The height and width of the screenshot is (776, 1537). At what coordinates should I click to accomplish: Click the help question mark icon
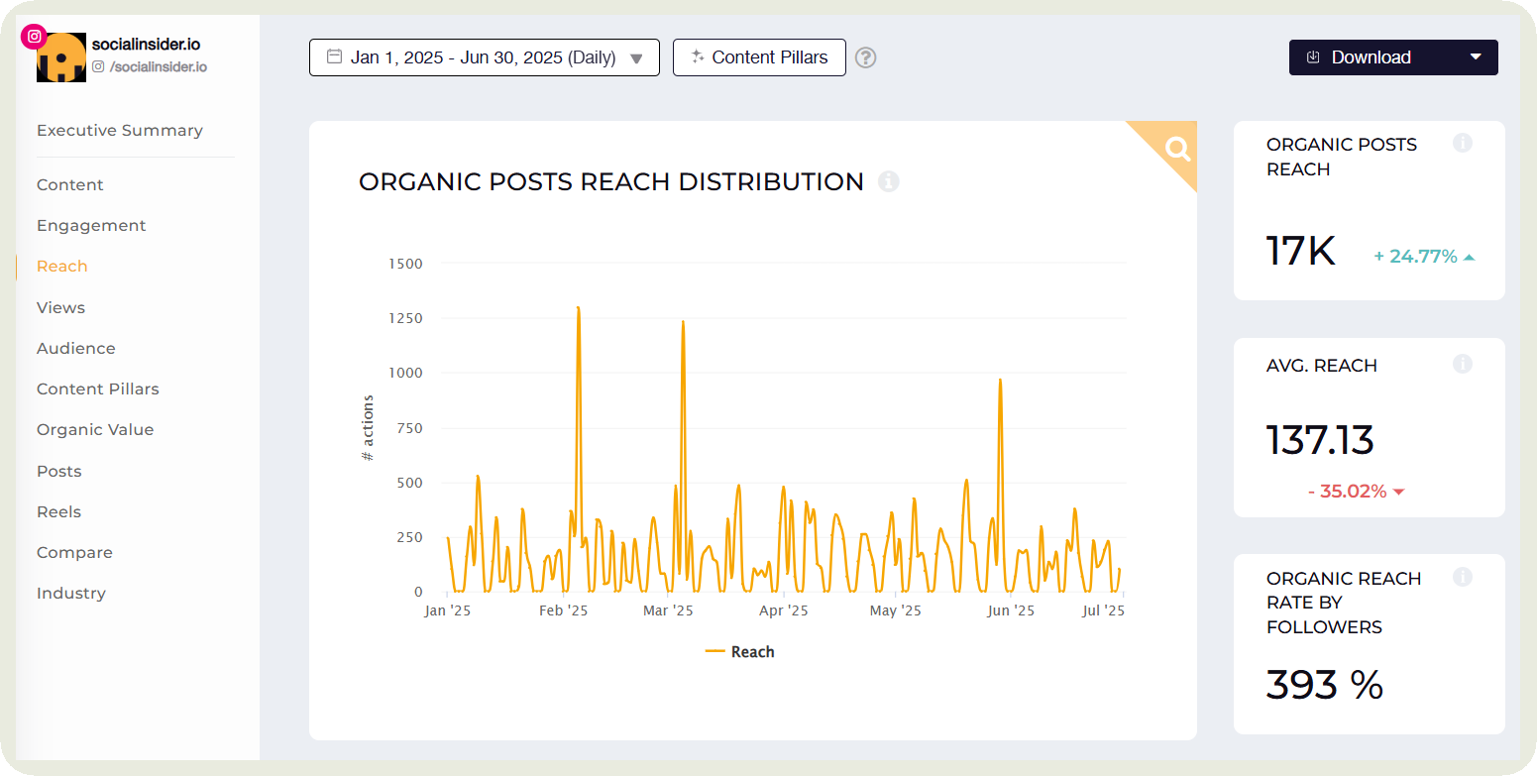(866, 57)
